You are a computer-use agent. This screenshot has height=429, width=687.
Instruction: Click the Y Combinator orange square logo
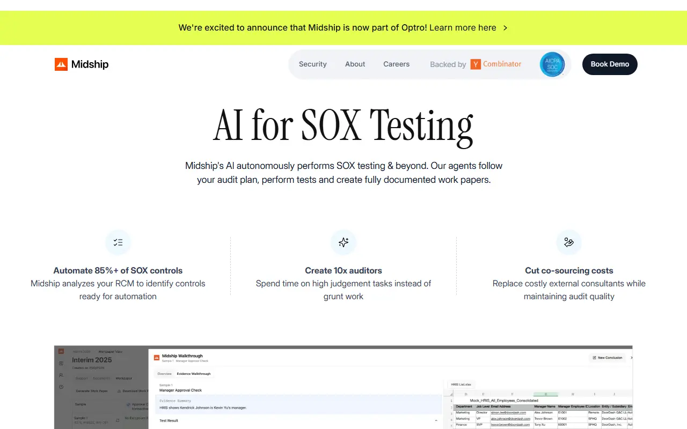[476, 64]
